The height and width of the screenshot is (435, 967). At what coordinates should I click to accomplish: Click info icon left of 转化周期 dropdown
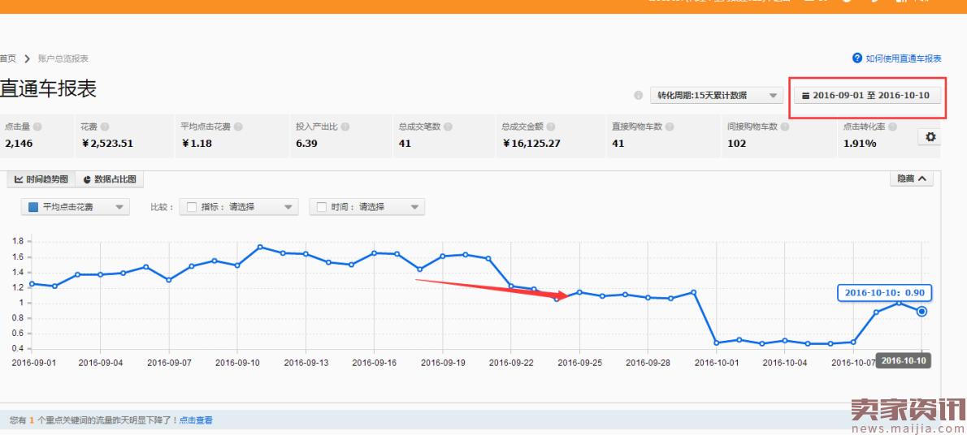click(x=638, y=96)
